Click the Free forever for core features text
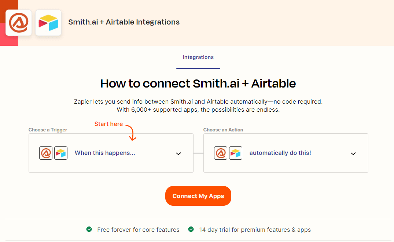 click(138, 230)
